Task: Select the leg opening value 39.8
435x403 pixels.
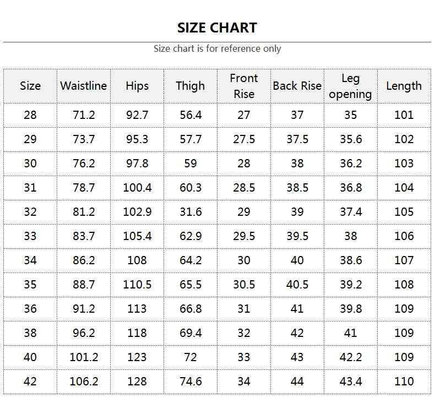Action: click(x=350, y=309)
